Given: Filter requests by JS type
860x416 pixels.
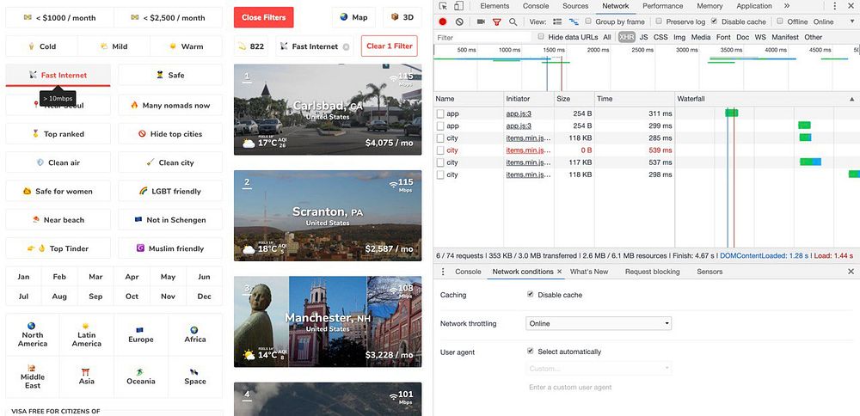Looking at the screenshot, I should [x=643, y=37].
